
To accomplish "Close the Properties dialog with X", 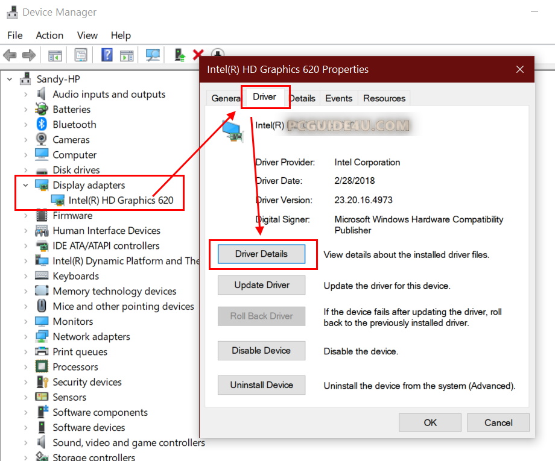I will (x=520, y=70).
